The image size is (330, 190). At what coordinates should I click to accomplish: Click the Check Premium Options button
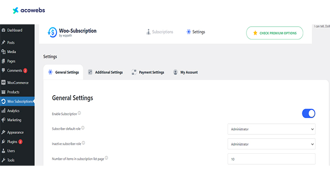275,33
